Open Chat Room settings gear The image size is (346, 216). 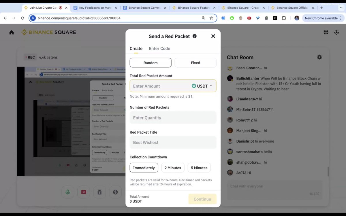[319, 57]
